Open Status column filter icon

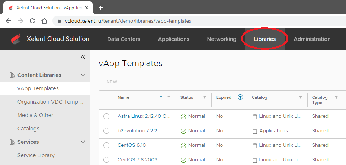[x=205, y=97]
